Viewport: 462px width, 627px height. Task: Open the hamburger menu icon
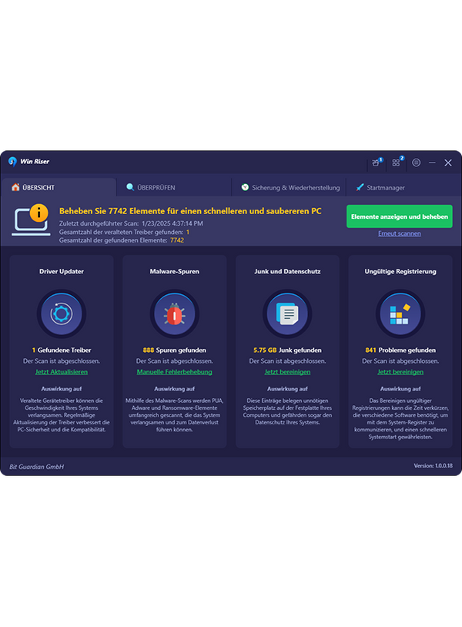pos(416,163)
